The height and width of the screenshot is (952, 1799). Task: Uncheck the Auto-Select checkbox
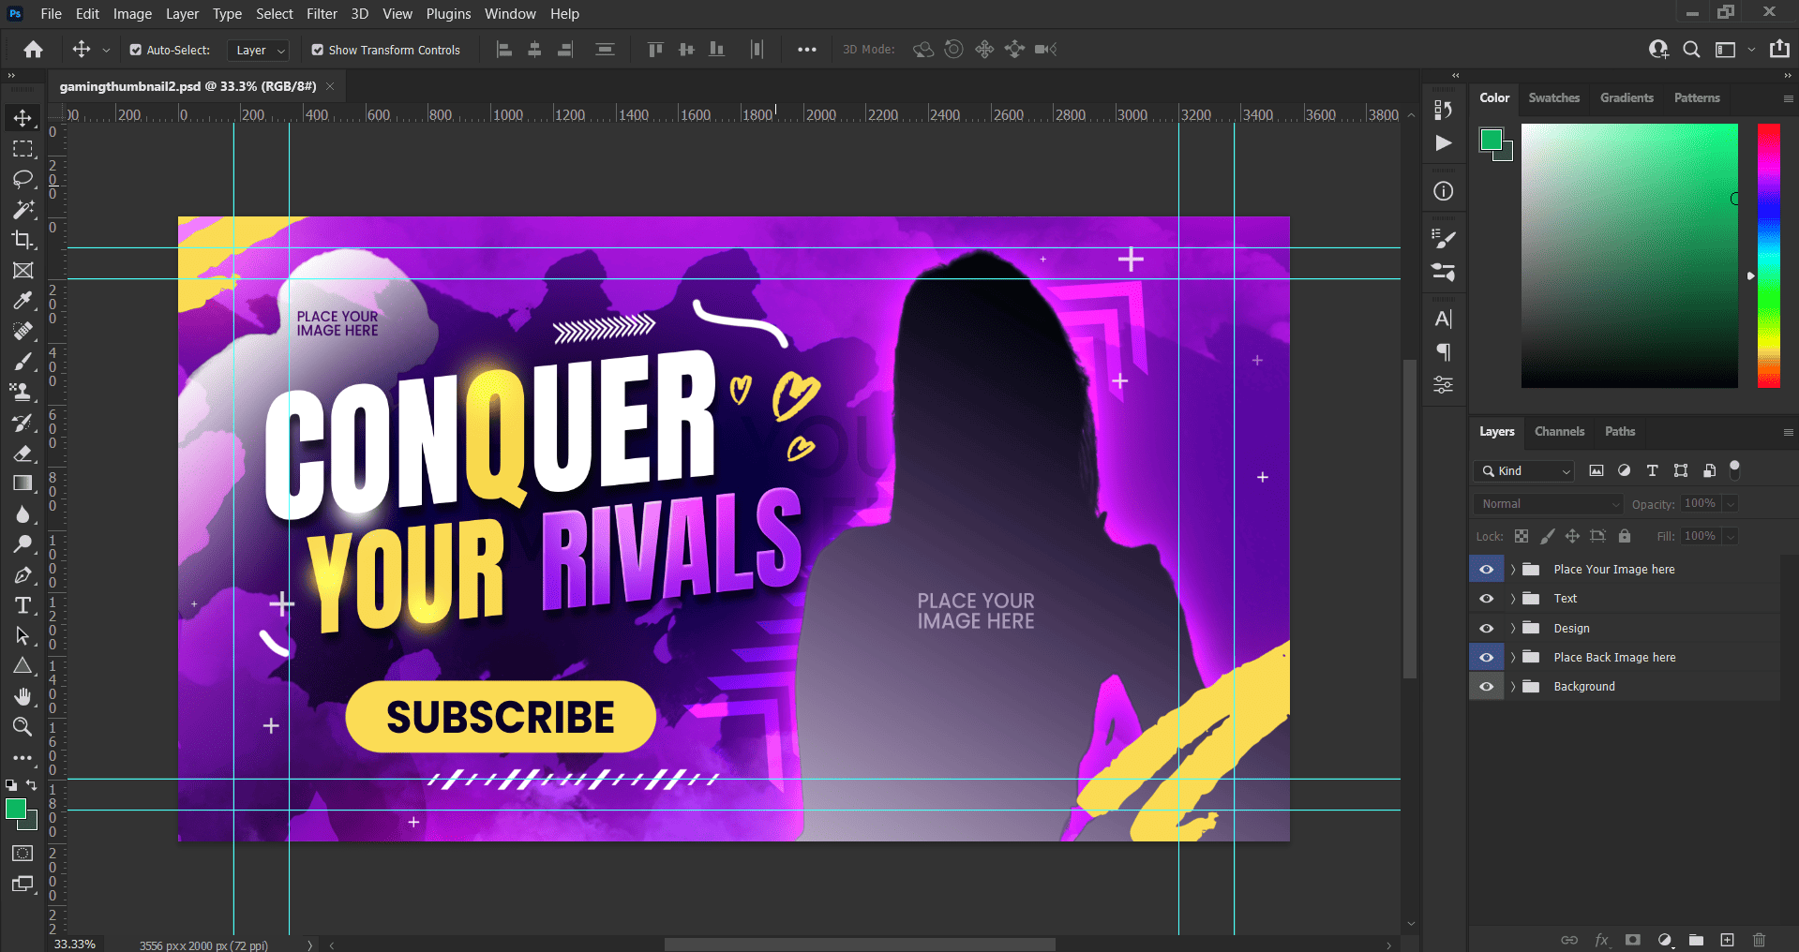pyautogui.click(x=136, y=50)
